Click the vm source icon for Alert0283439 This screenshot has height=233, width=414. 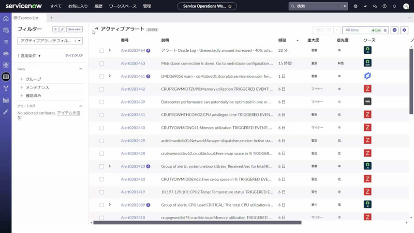point(367,101)
